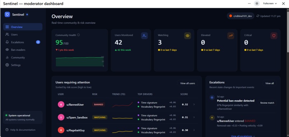Viewport: 289px width, 137px height.
Task: Click score 0.32 for u/BannedUser
Action: (185, 104)
